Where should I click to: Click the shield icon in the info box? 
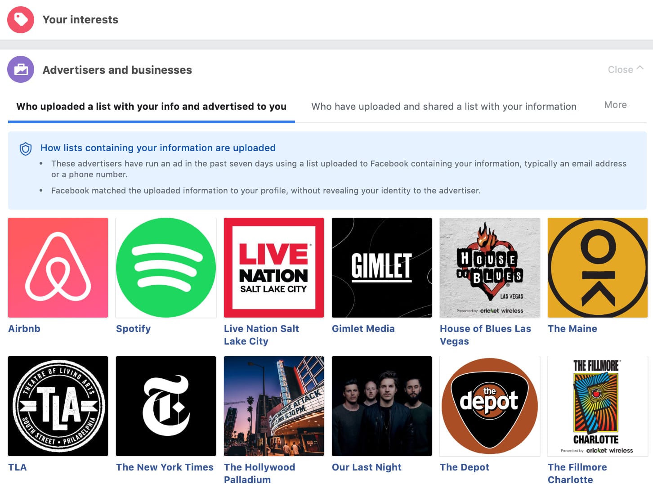point(26,148)
